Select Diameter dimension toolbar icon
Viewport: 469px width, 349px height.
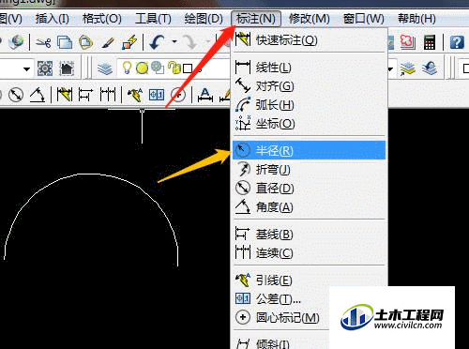16,95
